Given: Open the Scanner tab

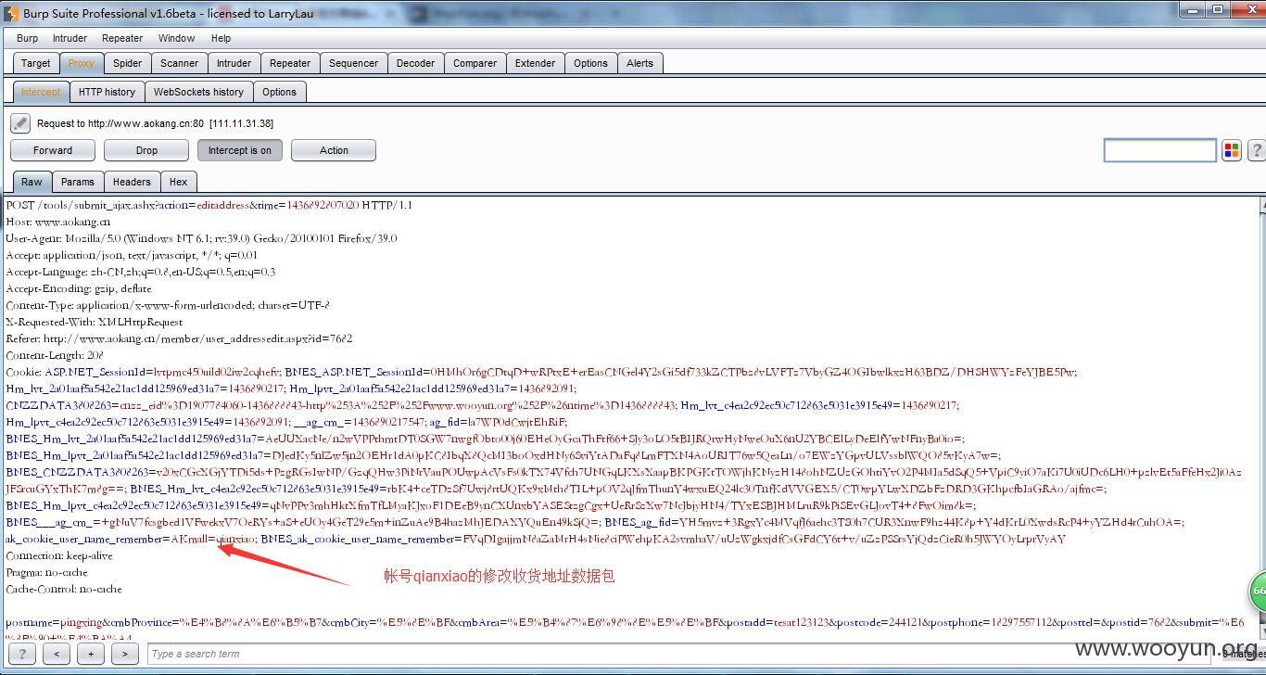Looking at the screenshot, I should [x=180, y=63].
